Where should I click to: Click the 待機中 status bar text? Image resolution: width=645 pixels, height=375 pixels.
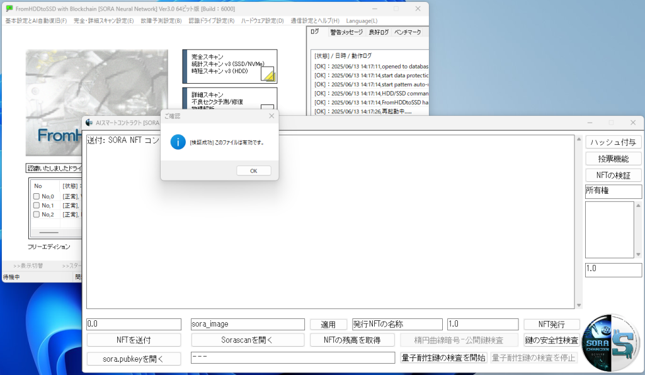coord(11,277)
